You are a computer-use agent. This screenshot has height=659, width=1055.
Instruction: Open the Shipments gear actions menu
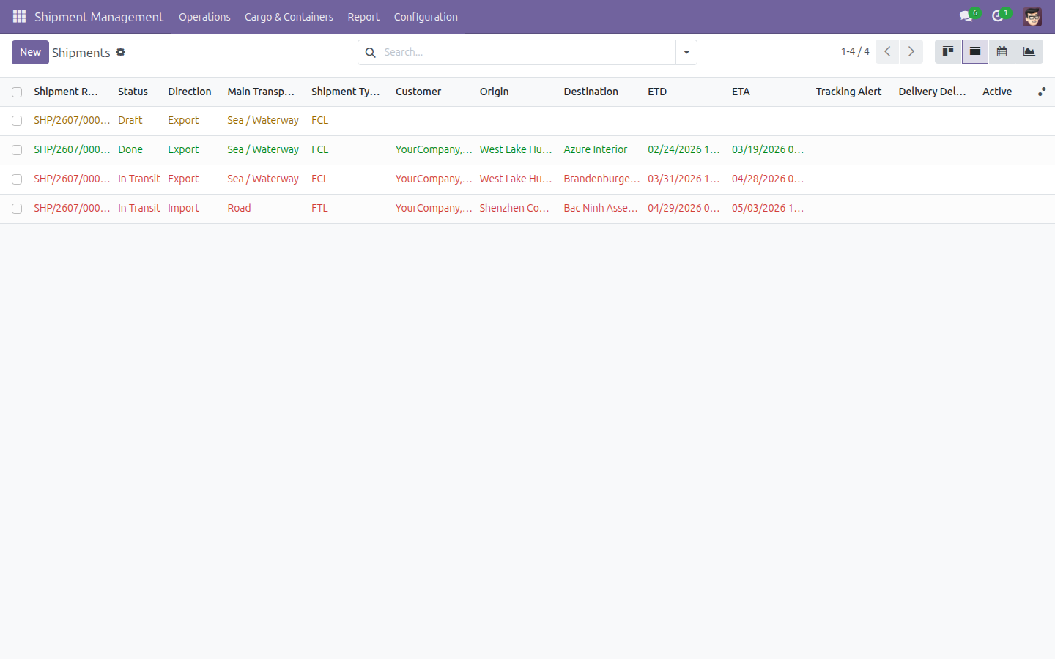click(121, 52)
